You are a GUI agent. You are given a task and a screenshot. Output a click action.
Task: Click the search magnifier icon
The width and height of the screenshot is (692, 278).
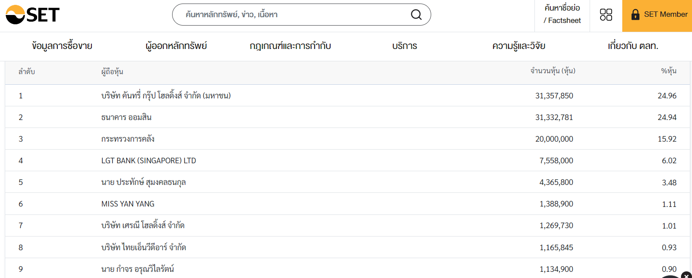click(416, 15)
